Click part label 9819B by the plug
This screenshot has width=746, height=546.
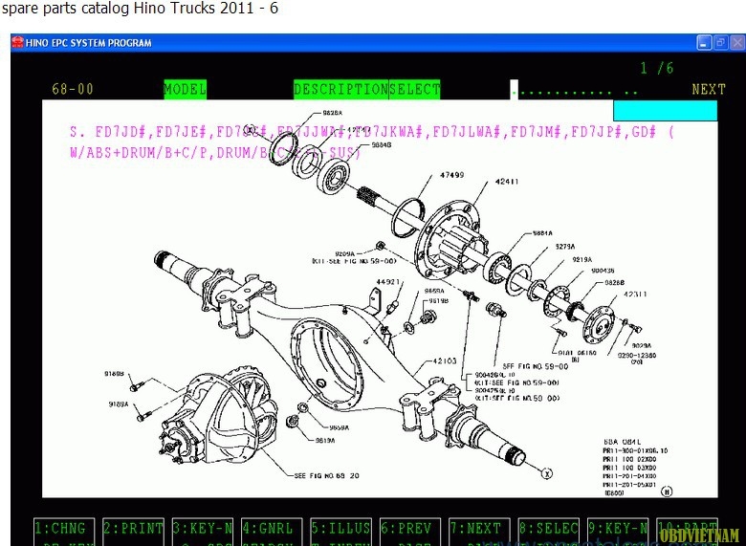coord(439,300)
